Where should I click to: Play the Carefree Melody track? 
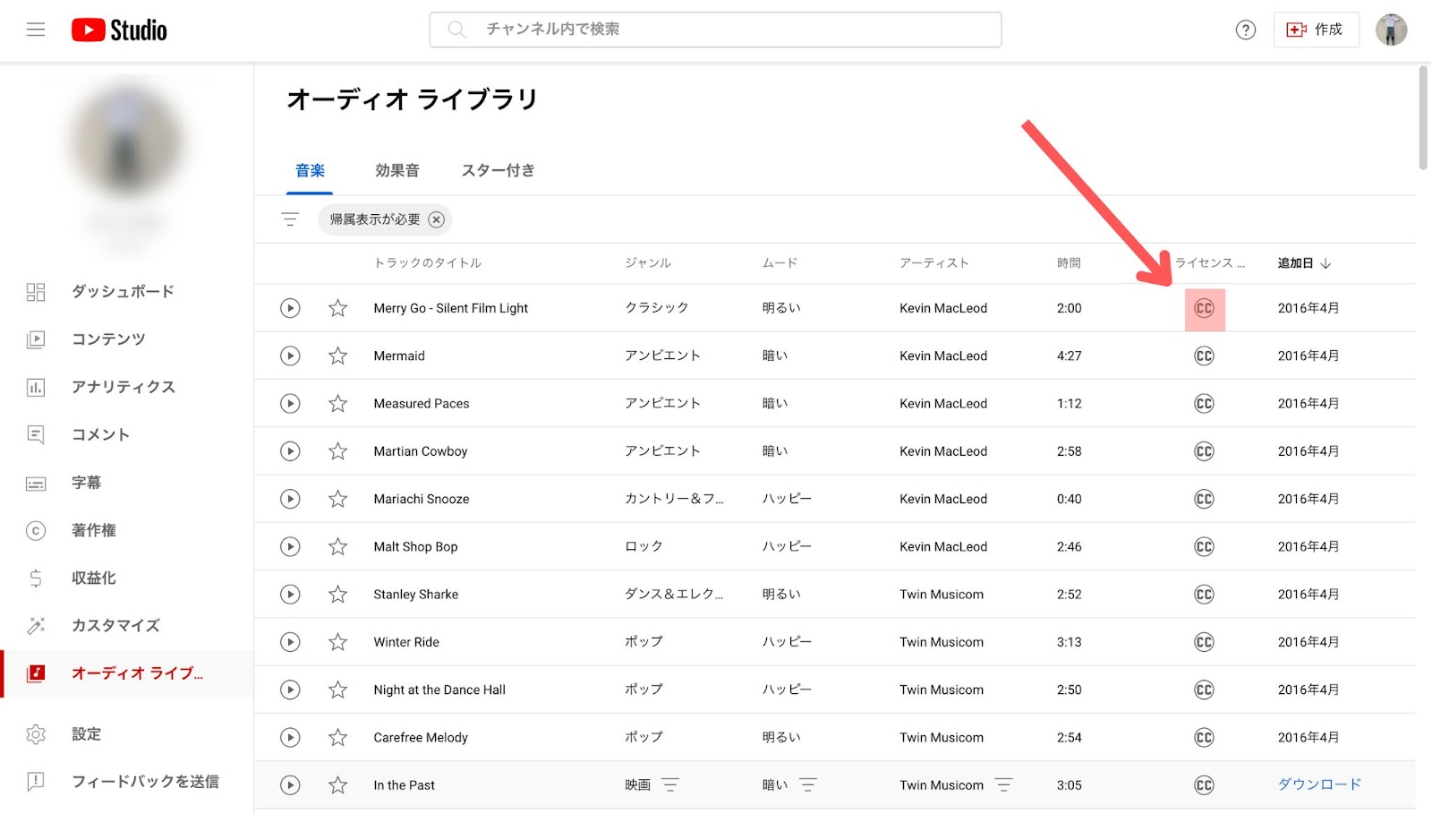pos(290,737)
